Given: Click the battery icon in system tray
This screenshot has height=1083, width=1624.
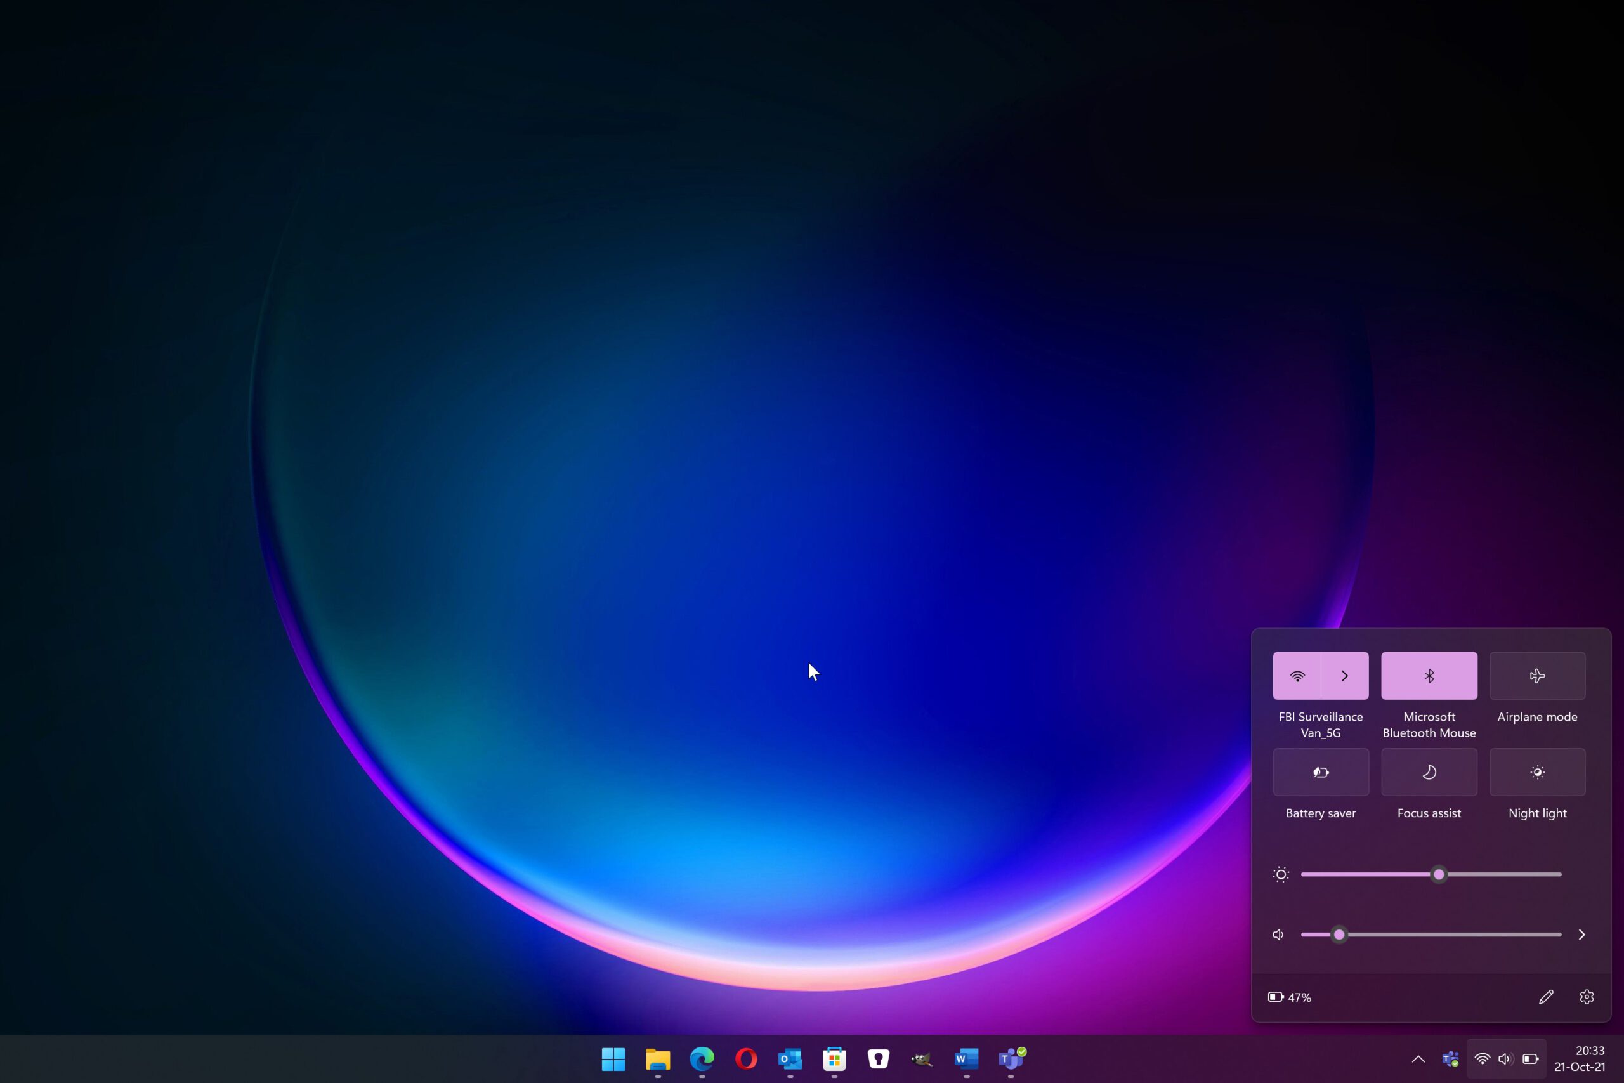Looking at the screenshot, I should click(x=1531, y=1059).
